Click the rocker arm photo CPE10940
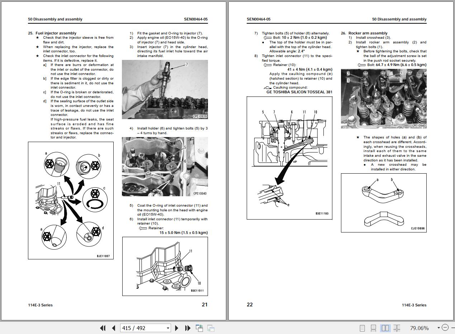The height and width of the screenshot is (334, 455). coord(384,99)
